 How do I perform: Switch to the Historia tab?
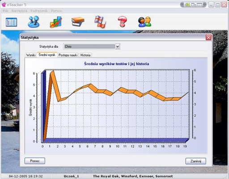tap(85, 55)
